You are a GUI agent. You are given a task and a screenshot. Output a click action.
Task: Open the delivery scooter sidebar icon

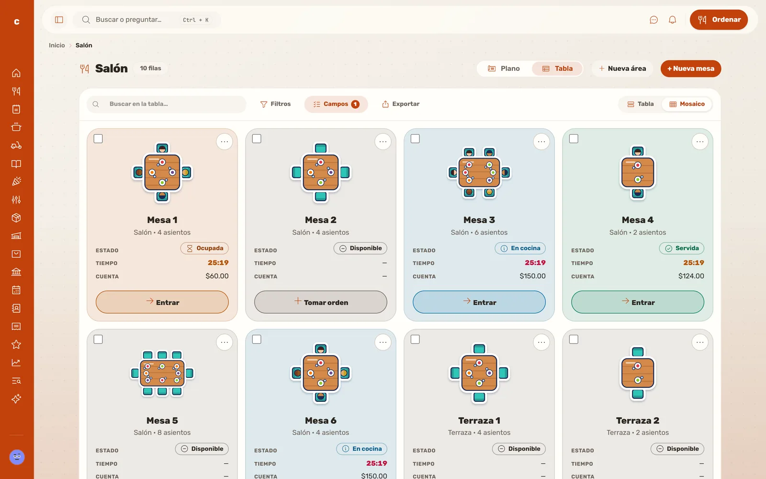click(16, 146)
